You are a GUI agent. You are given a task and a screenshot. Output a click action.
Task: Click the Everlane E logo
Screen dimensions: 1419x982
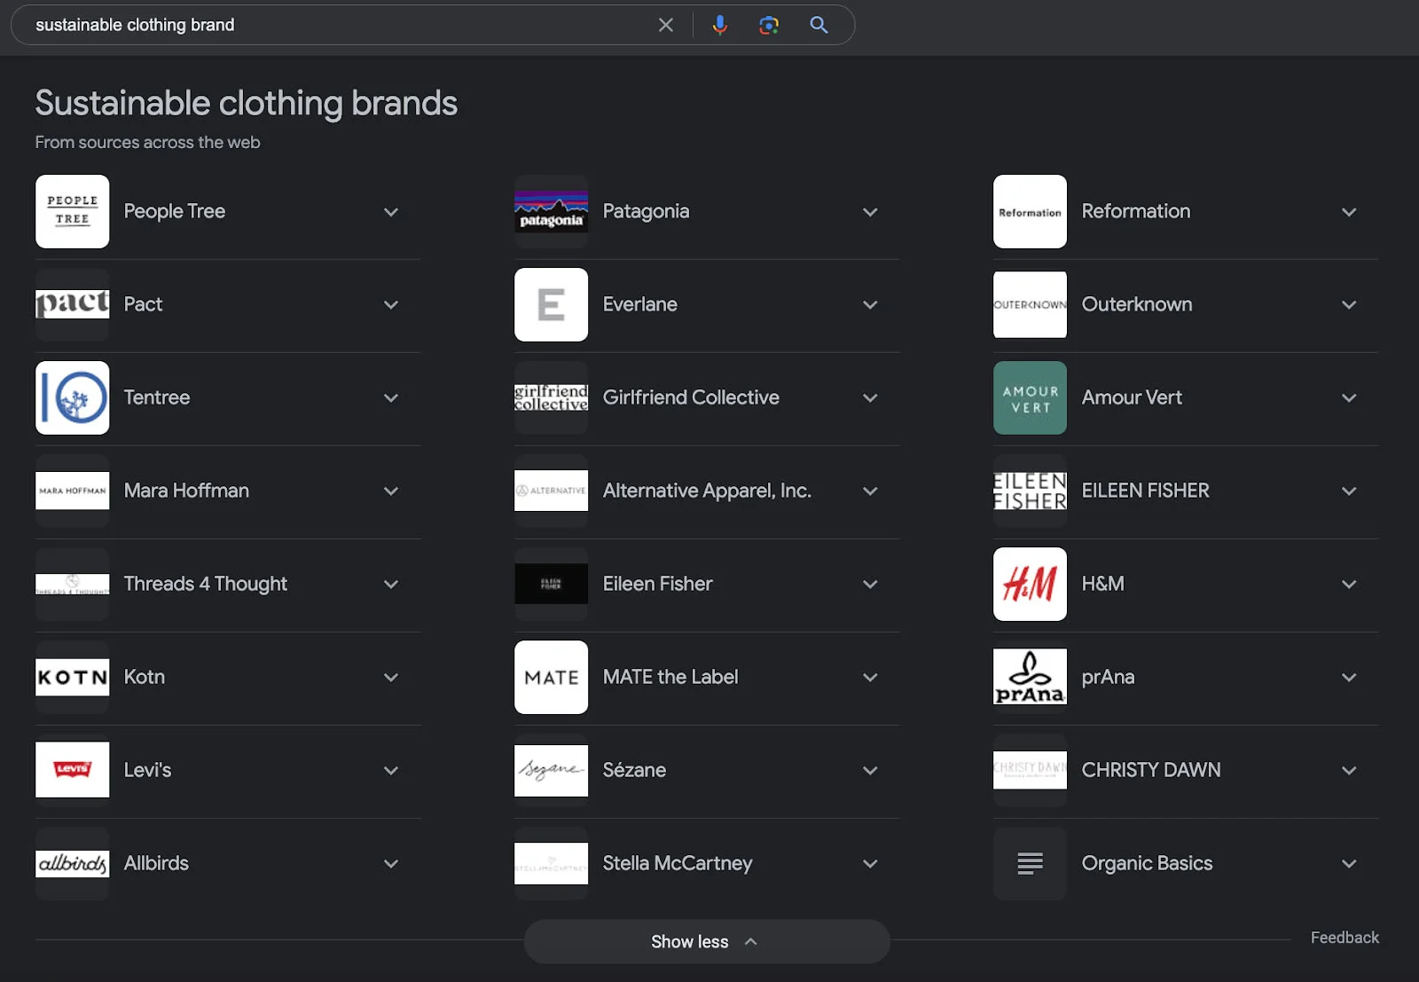pyautogui.click(x=552, y=304)
